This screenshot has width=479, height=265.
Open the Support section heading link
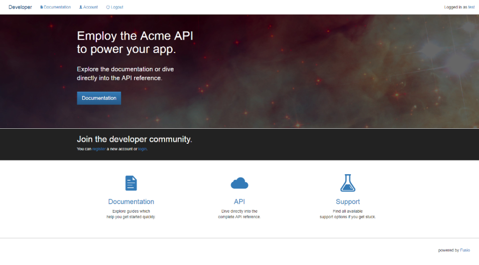click(348, 202)
